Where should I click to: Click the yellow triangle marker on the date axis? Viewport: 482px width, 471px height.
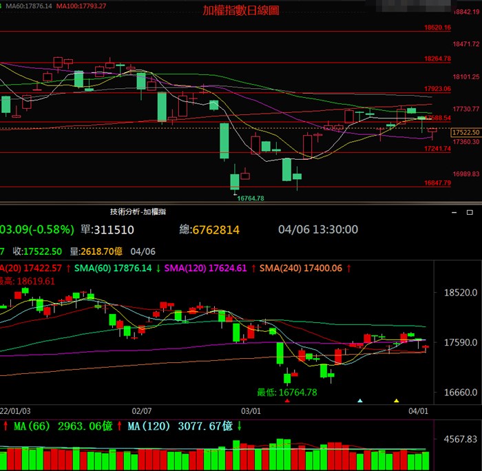tap(396, 400)
